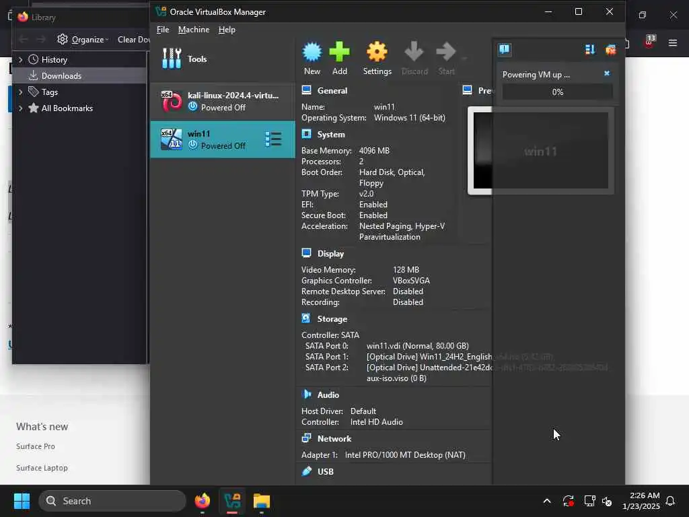
Task: Open File Explorer from the taskbar
Action: [262, 501]
